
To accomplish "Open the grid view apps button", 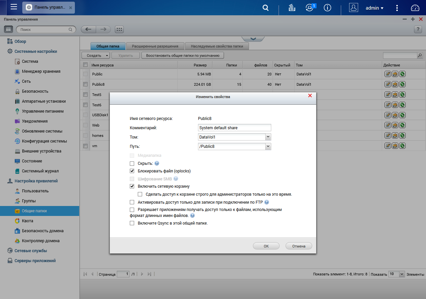I will [119, 29].
